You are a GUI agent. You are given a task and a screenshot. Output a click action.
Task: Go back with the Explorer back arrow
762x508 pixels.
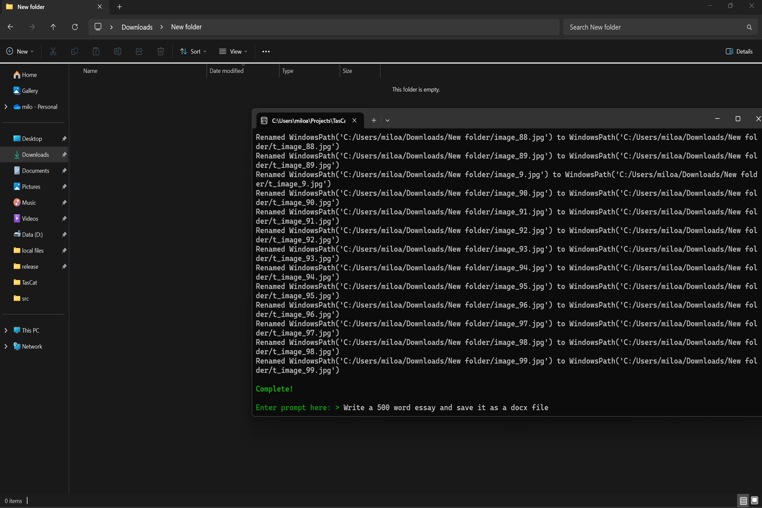[10, 27]
